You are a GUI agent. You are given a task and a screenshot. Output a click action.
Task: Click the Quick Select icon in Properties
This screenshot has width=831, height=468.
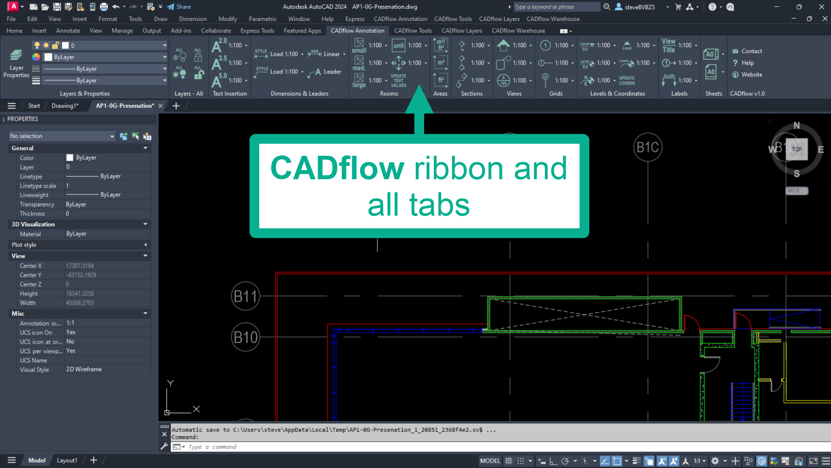pos(147,136)
